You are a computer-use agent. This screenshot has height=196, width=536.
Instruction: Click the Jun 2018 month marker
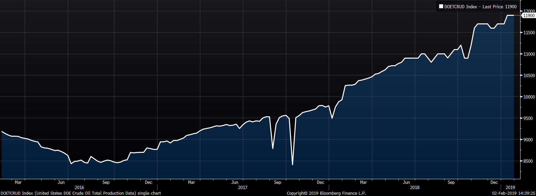coord(406,182)
